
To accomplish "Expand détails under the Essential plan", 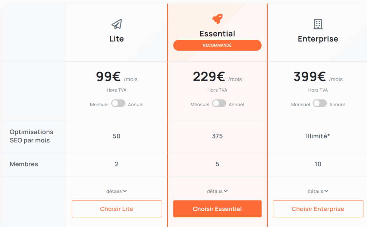I will (217, 191).
